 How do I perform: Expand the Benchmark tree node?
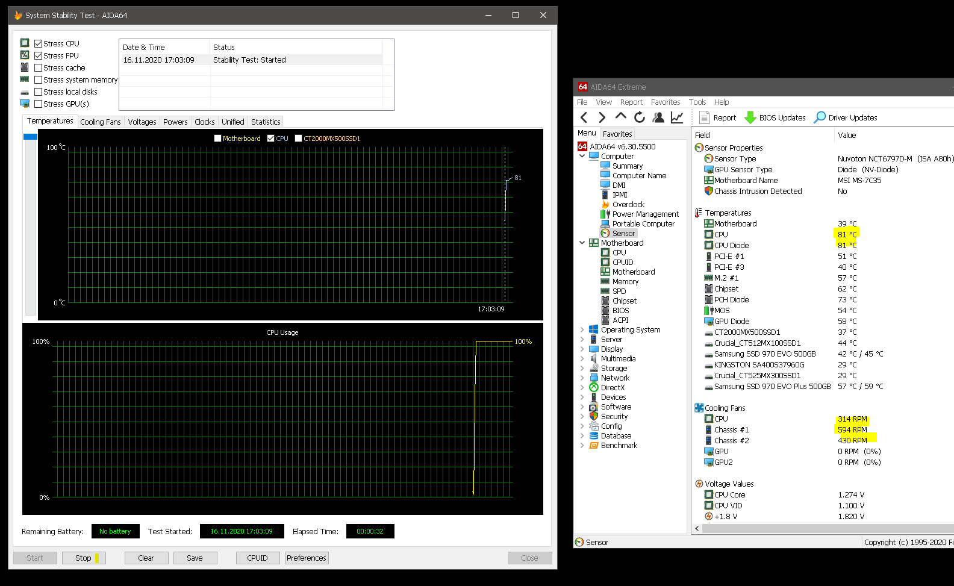582,445
